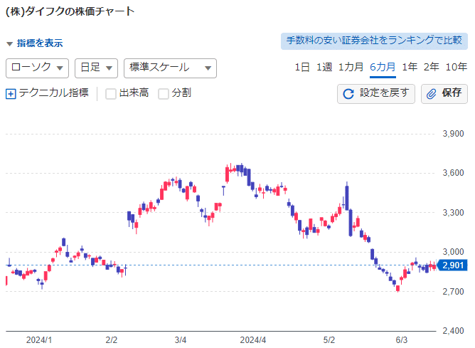Click the 3/4 date axis label

pyautogui.click(x=181, y=340)
